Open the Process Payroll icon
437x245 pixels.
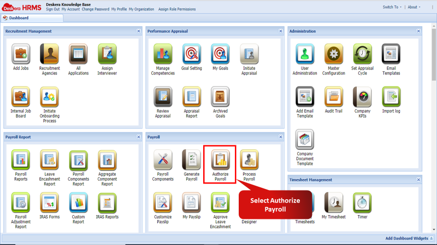(x=249, y=160)
